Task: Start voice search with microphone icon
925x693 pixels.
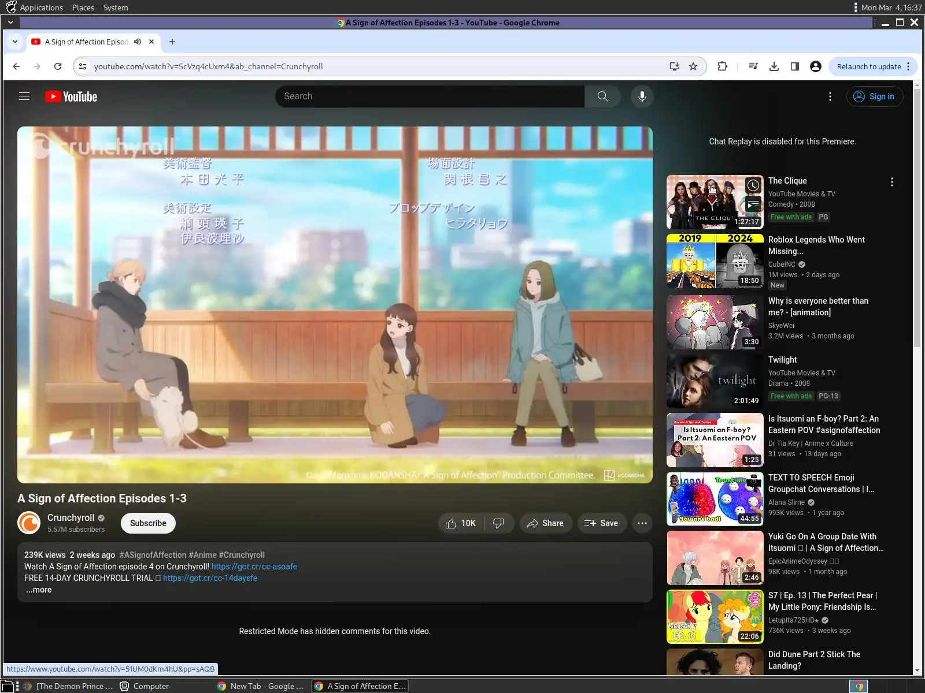Action: tap(642, 96)
